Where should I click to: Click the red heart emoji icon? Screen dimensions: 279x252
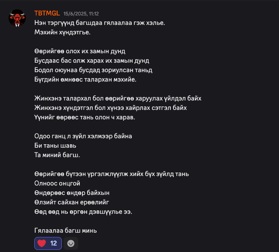[x=42, y=243]
